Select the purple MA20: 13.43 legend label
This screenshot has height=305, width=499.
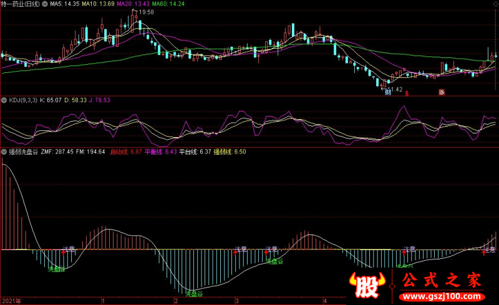[x=133, y=4]
